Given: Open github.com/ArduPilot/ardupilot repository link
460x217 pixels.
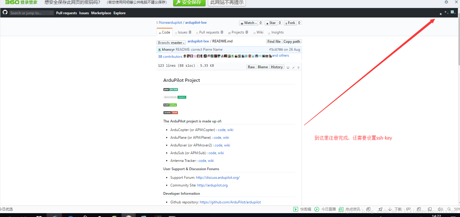Looking at the screenshot, I should tap(230, 202).
